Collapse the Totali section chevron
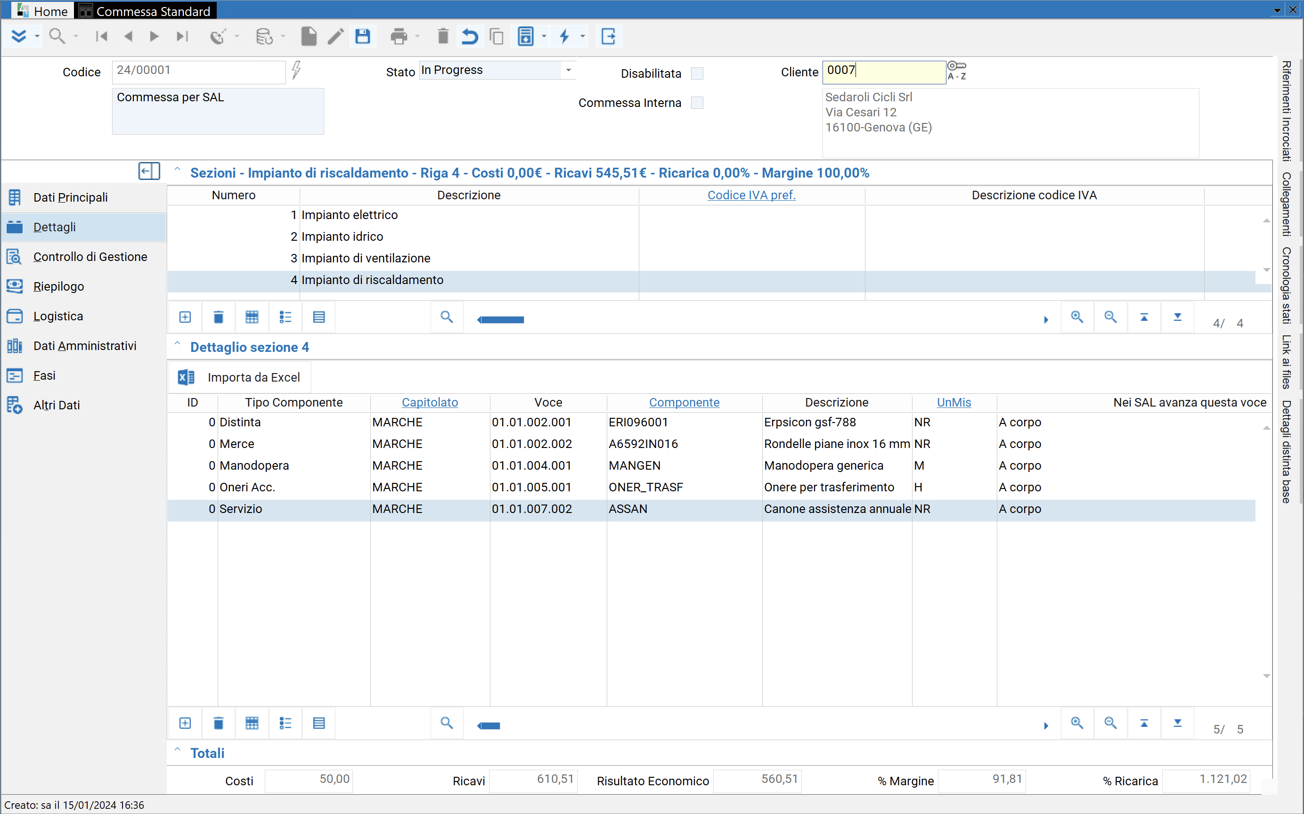Viewport: 1304px width, 814px height. pos(177,750)
